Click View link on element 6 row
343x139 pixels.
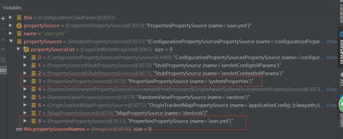pyautogui.click(x=331, y=105)
